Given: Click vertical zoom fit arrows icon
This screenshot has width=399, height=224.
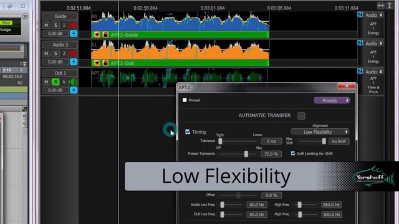Looking at the screenshot, I should 390,6.
